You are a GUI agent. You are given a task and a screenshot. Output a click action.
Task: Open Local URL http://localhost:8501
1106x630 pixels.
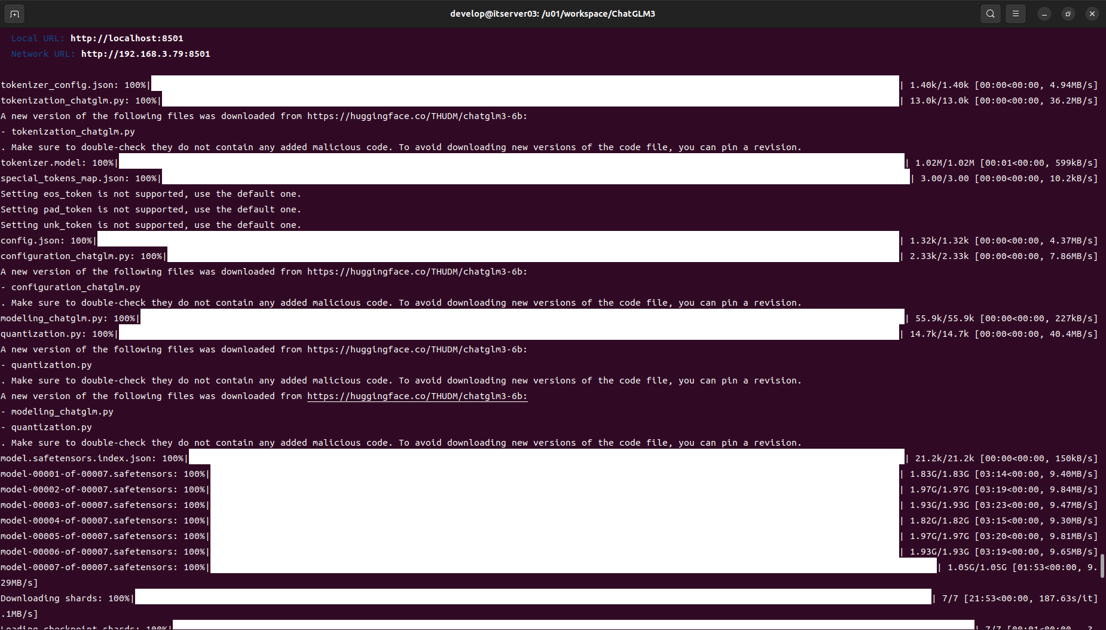click(127, 38)
